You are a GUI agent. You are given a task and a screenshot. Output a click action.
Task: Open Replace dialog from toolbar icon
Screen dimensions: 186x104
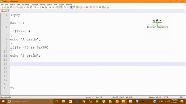(x=46, y=8)
